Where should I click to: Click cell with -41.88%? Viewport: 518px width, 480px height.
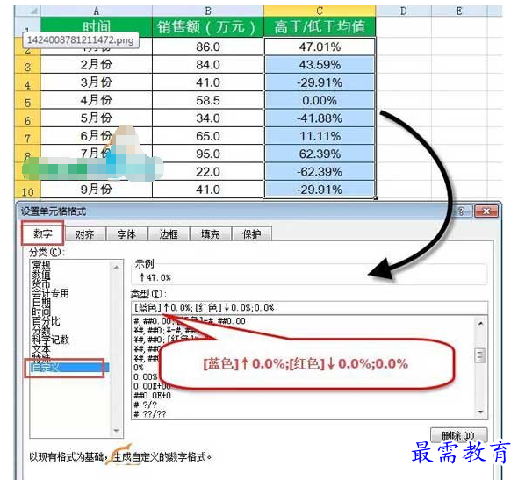pos(320,118)
